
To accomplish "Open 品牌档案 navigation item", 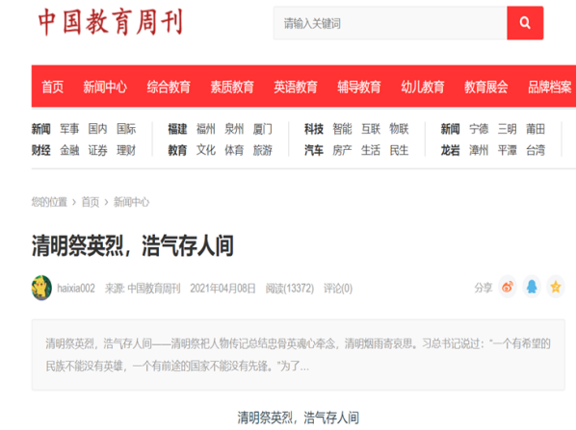I will (550, 87).
